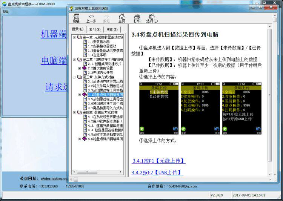Click the question icon beside 3.3从创思对接工具将档
Screen dimensions: 283x201
coord(85,90)
